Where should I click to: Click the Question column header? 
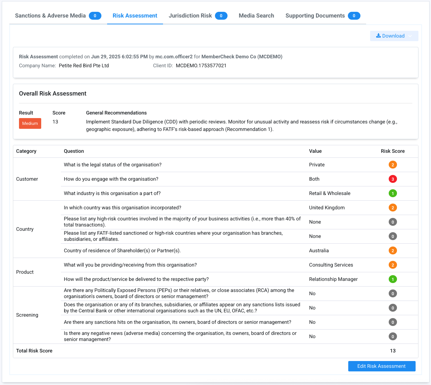coord(74,151)
